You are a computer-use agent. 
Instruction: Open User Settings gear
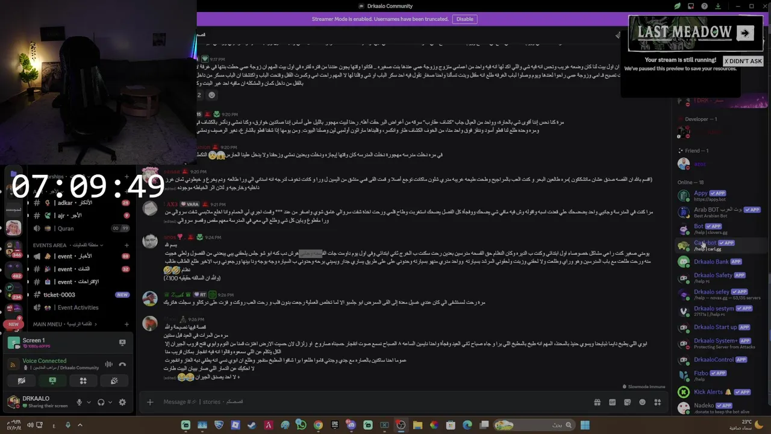tap(122, 402)
